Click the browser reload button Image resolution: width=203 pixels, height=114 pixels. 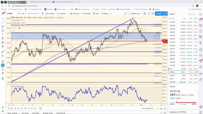pos(9,6)
